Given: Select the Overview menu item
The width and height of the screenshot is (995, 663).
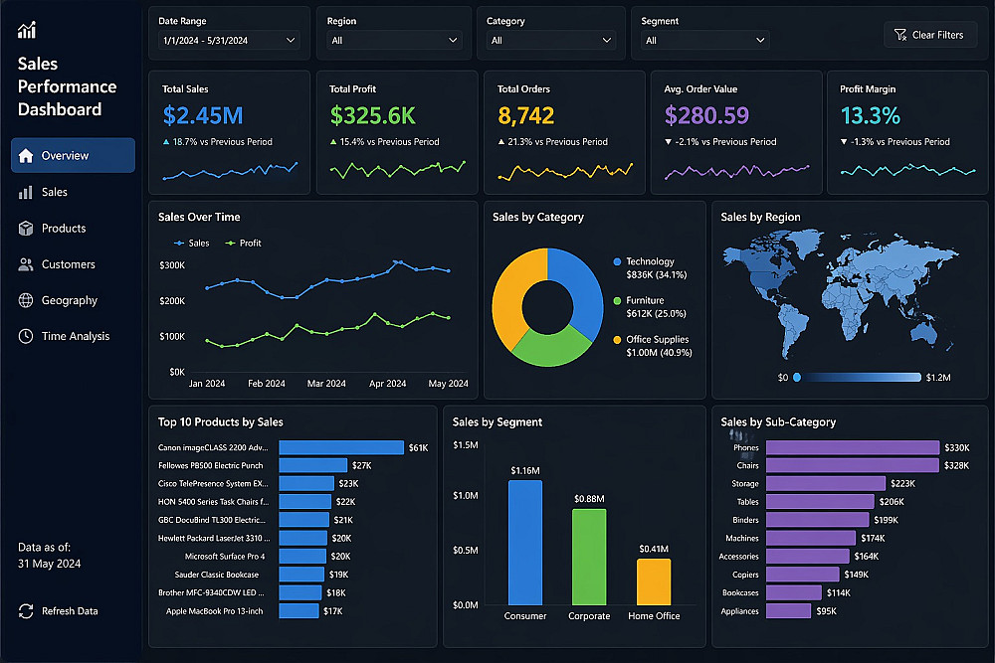Looking at the screenshot, I should tap(73, 155).
